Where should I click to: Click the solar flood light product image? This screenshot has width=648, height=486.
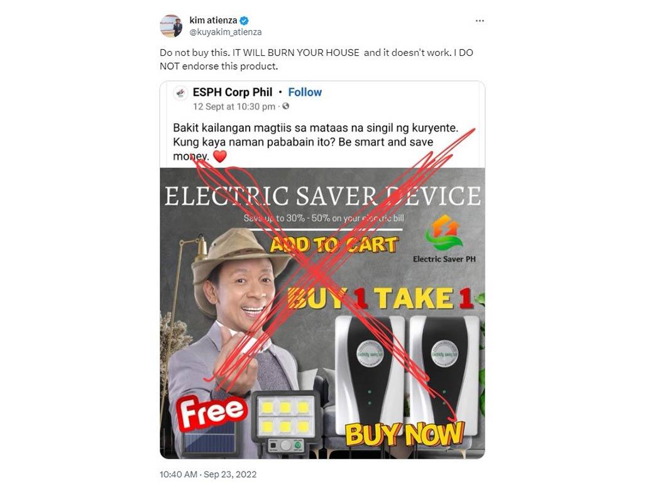[285, 422]
